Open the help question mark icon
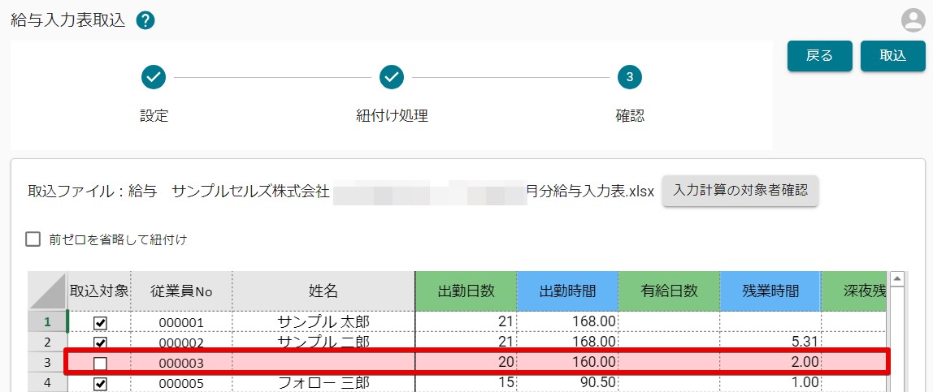 click(145, 21)
